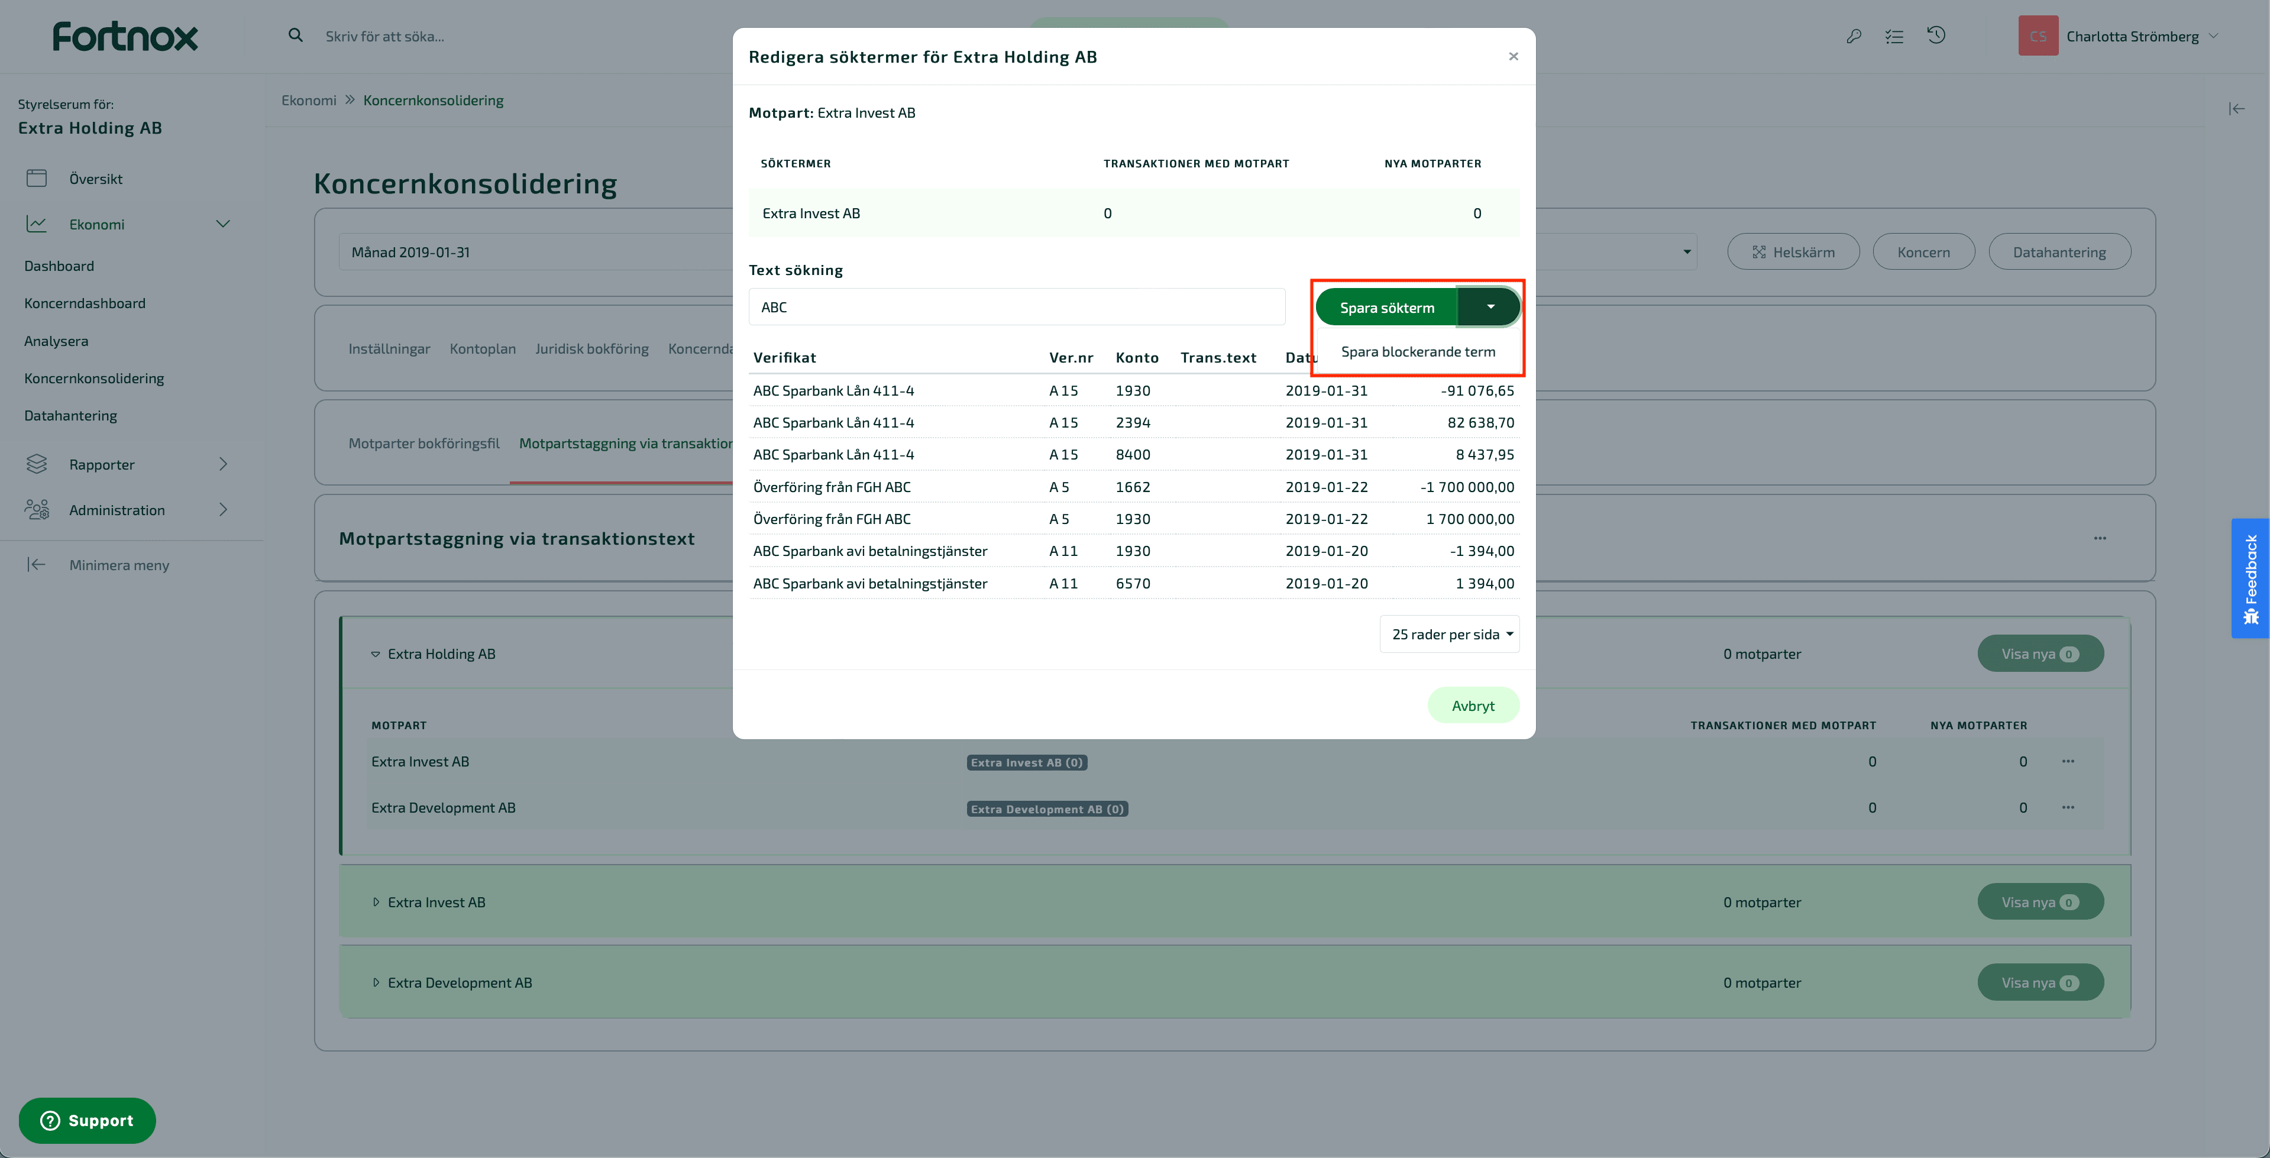Expand the Rapporter menu chevron
The height and width of the screenshot is (1158, 2270).
click(x=223, y=464)
